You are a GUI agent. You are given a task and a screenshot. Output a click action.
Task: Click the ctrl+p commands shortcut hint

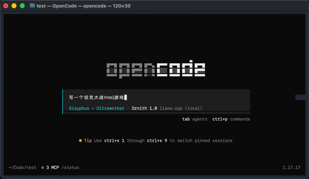click(x=231, y=119)
